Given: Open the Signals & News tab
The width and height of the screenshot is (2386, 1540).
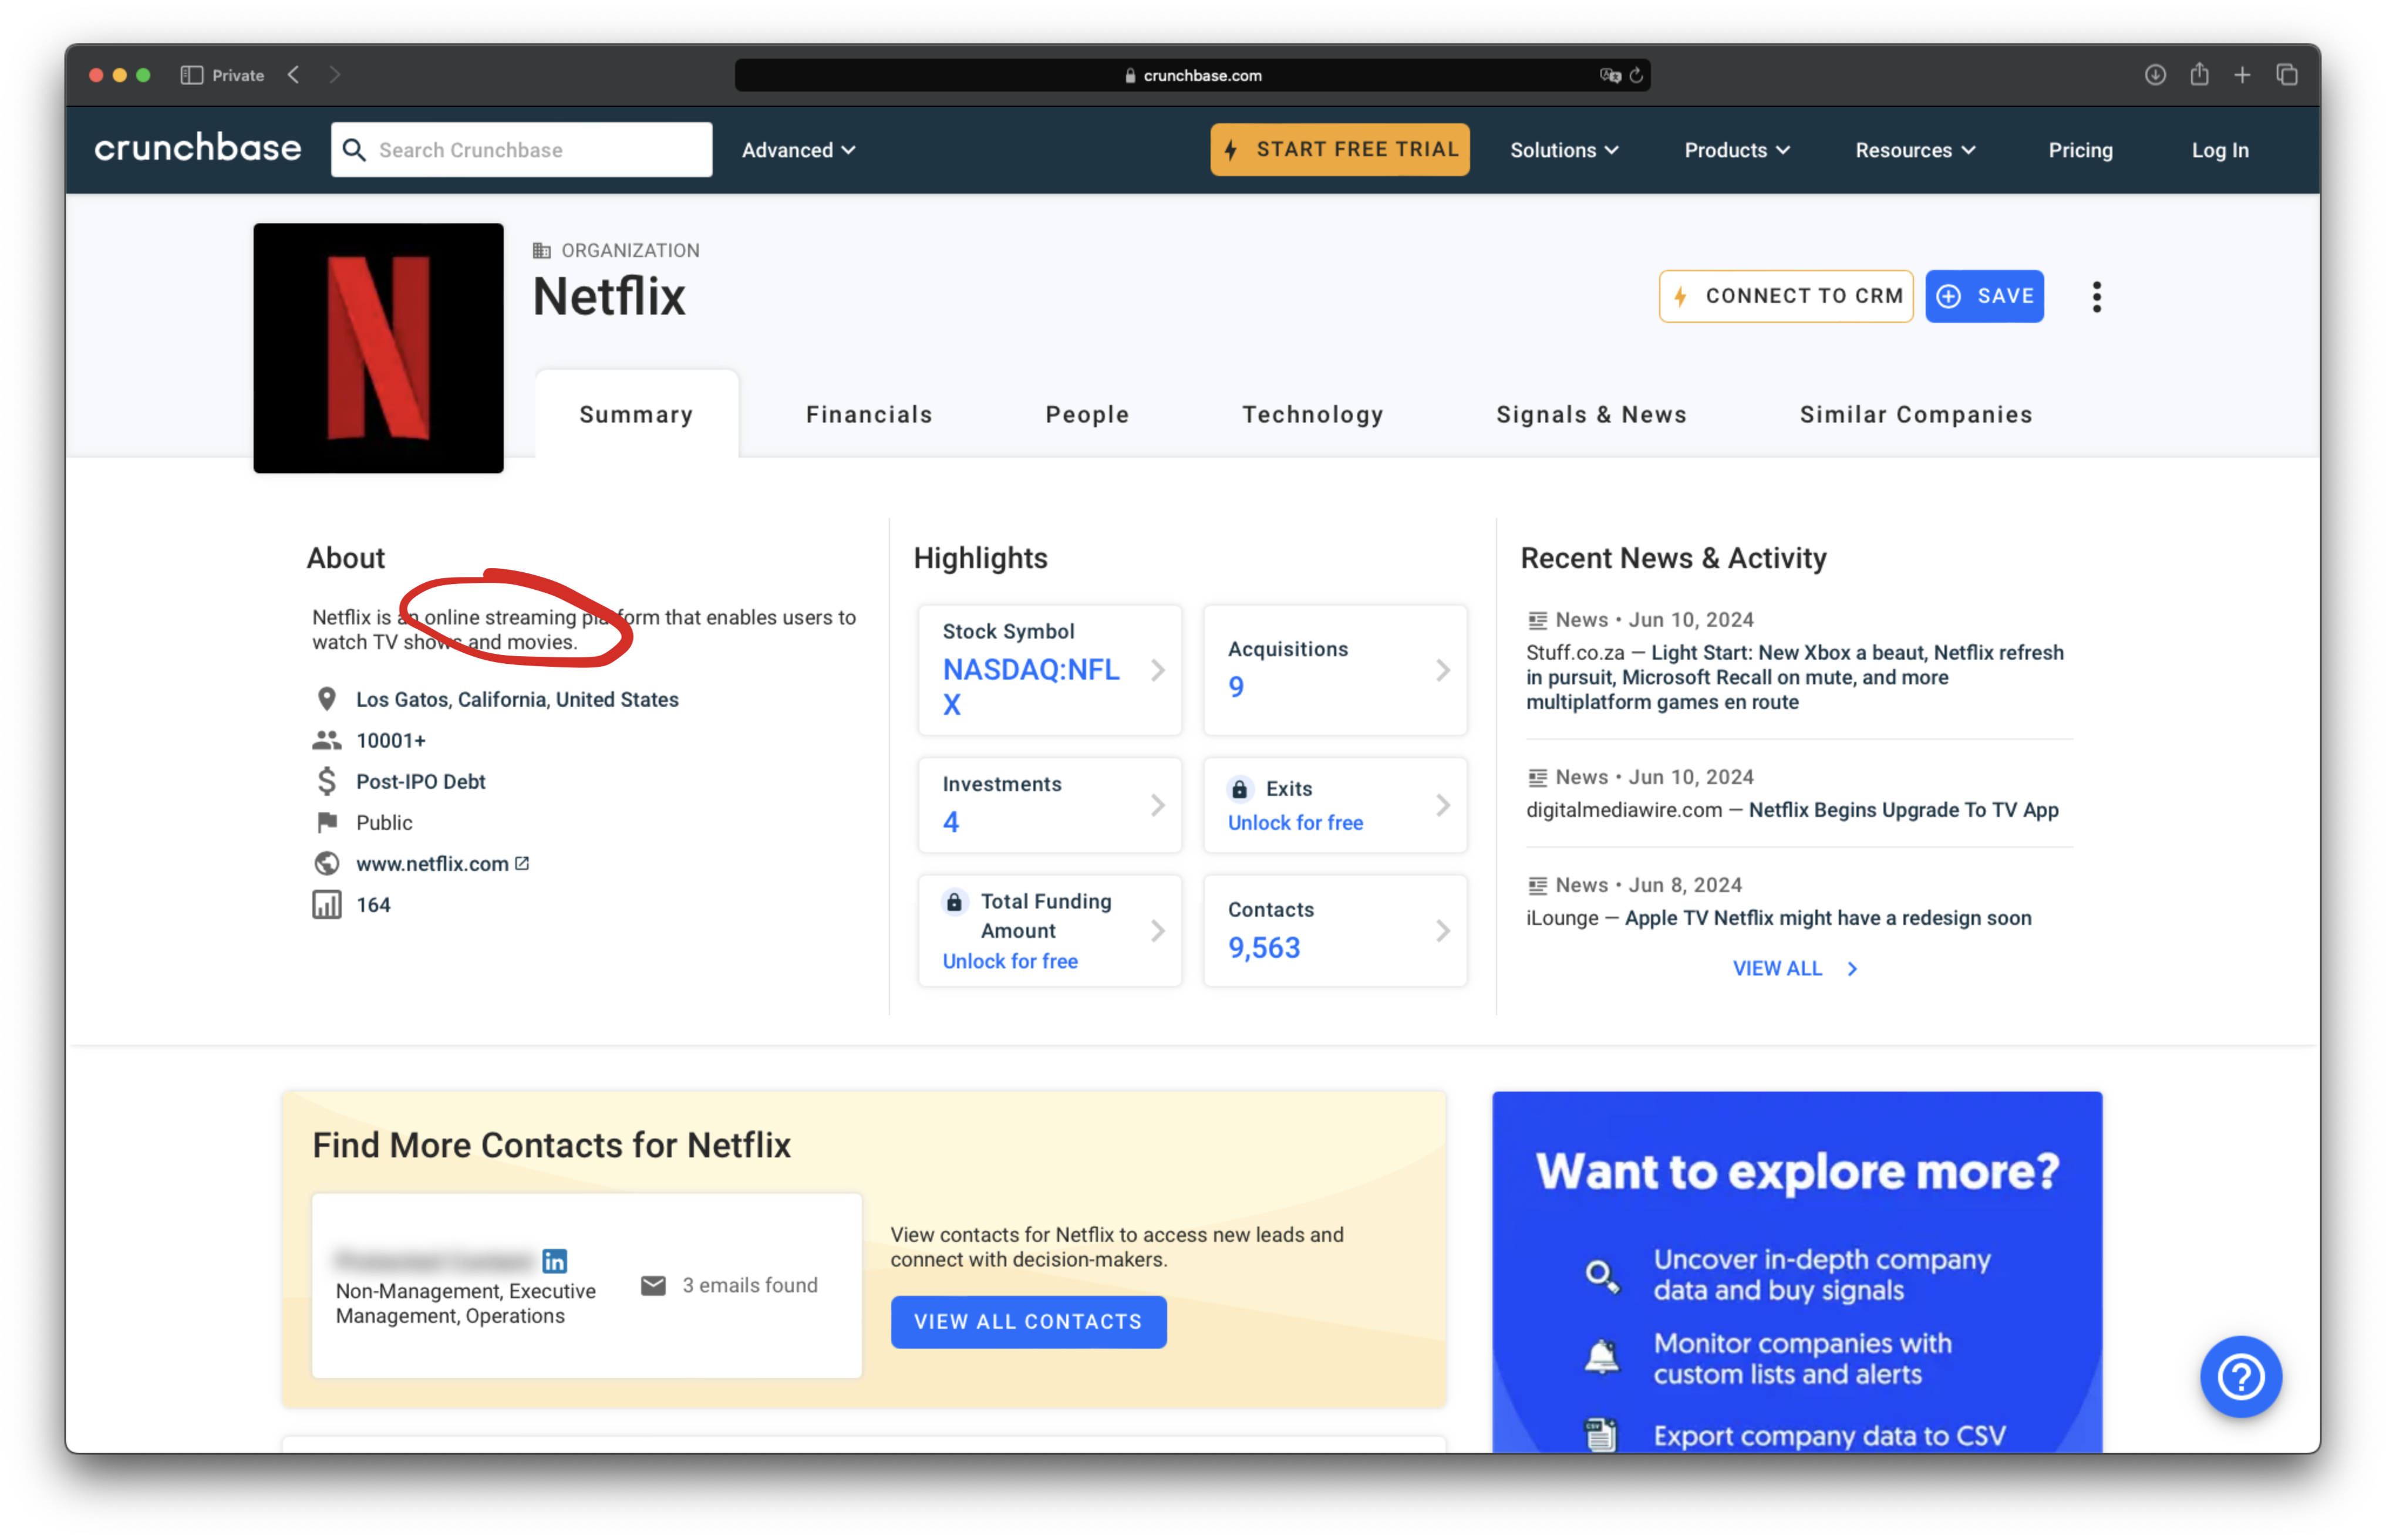Looking at the screenshot, I should tap(1590, 414).
